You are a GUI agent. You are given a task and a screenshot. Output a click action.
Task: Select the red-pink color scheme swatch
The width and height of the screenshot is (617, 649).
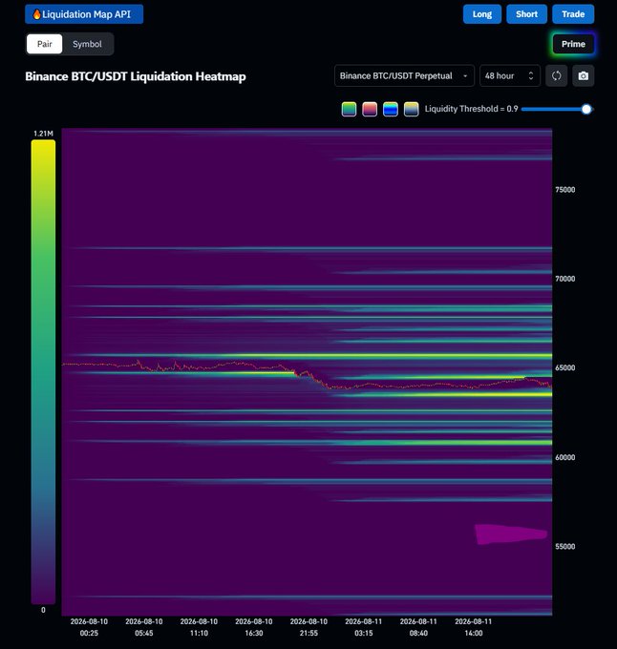[x=370, y=109]
